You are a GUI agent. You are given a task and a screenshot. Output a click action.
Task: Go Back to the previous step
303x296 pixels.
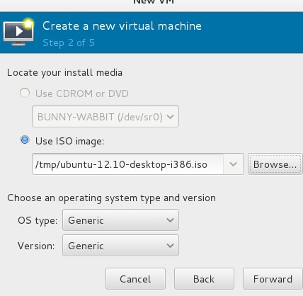204,279
